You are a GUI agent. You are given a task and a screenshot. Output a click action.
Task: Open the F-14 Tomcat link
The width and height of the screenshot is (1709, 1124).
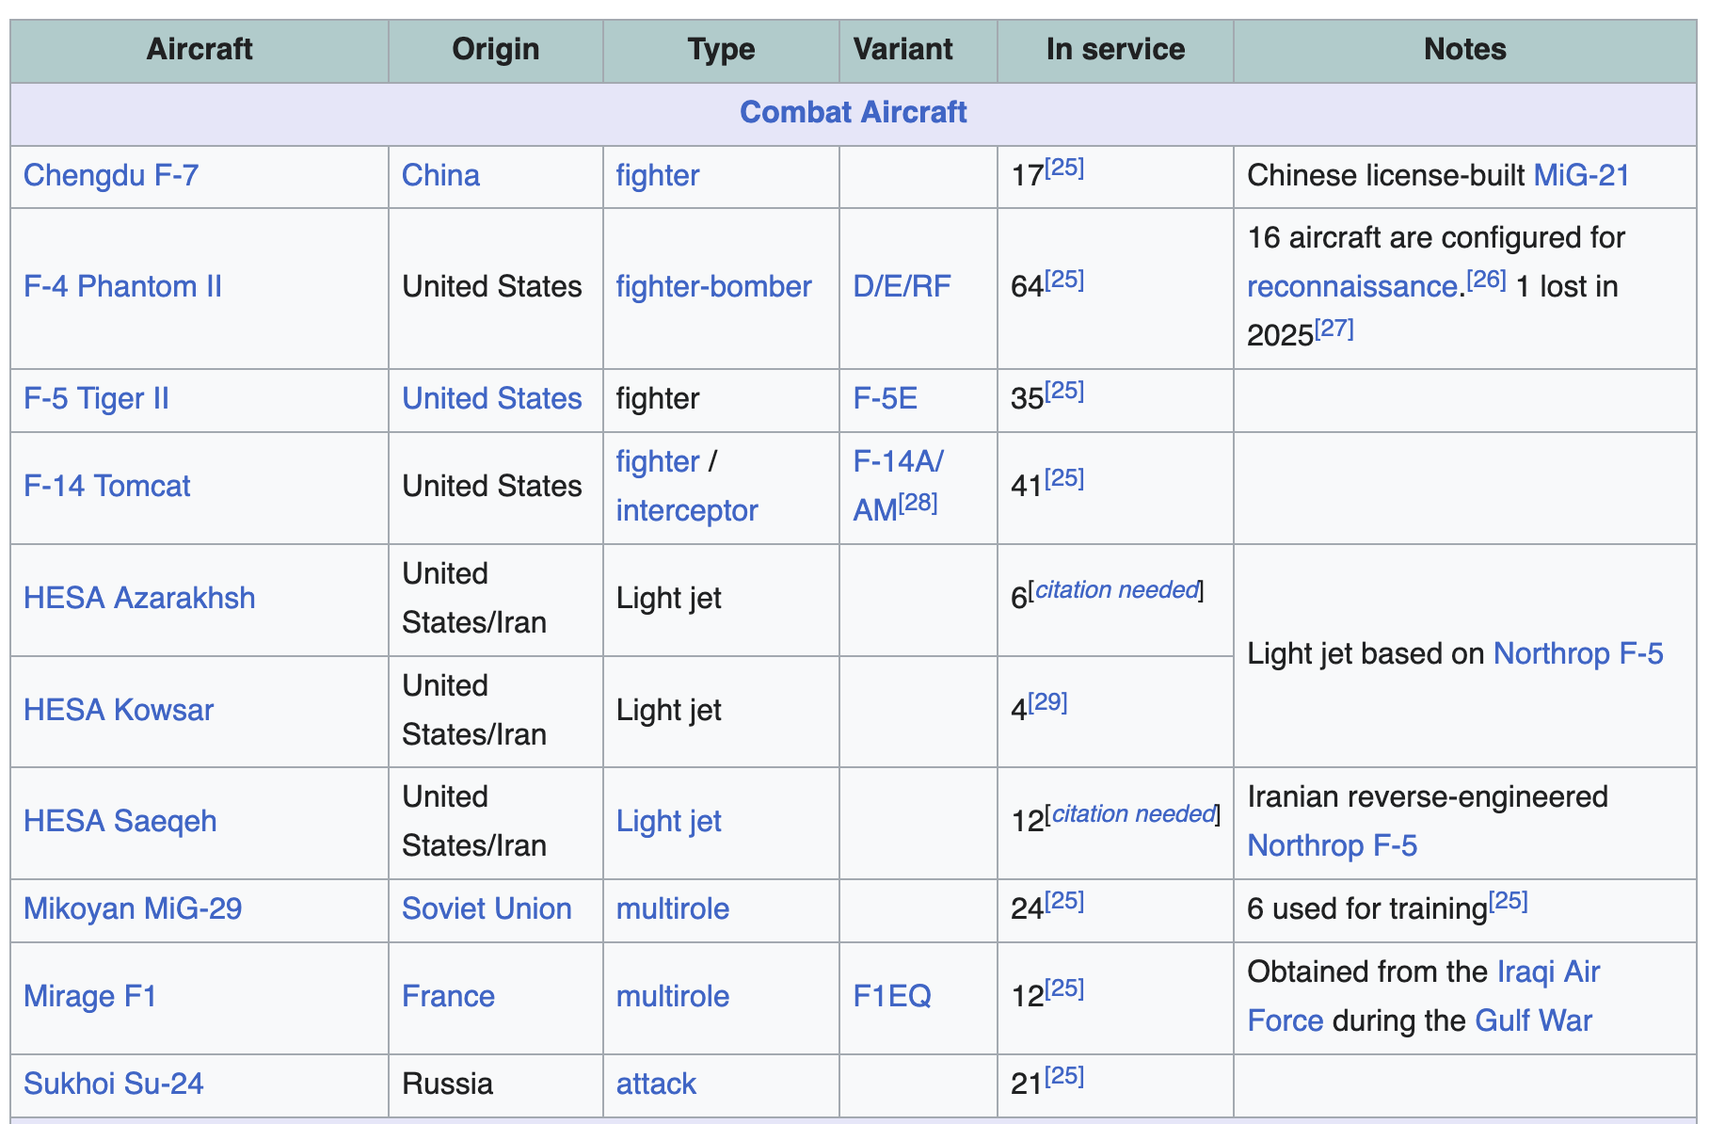[x=106, y=486]
